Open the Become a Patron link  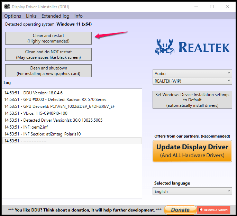pyautogui.click(x=213, y=210)
